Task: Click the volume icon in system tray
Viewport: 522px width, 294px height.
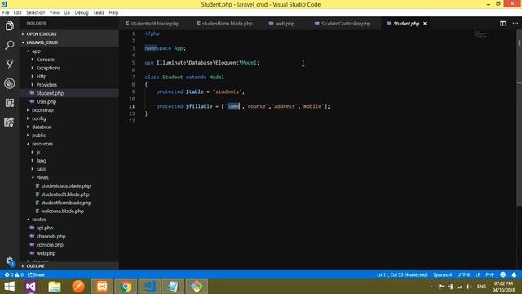Action: [469, 287]
